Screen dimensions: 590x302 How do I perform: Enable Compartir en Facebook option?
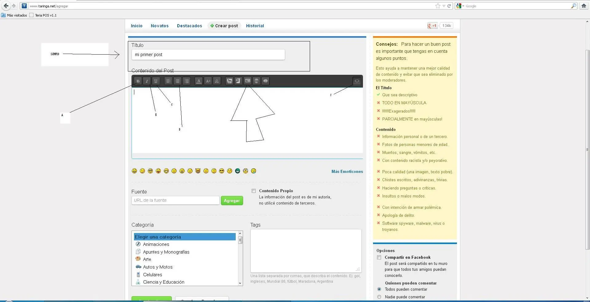(379, 258)
